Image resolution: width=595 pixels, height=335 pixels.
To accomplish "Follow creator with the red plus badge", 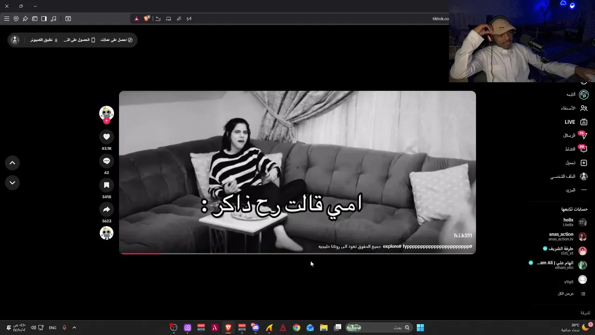I will pyautogui.click(x=106, y=121).
